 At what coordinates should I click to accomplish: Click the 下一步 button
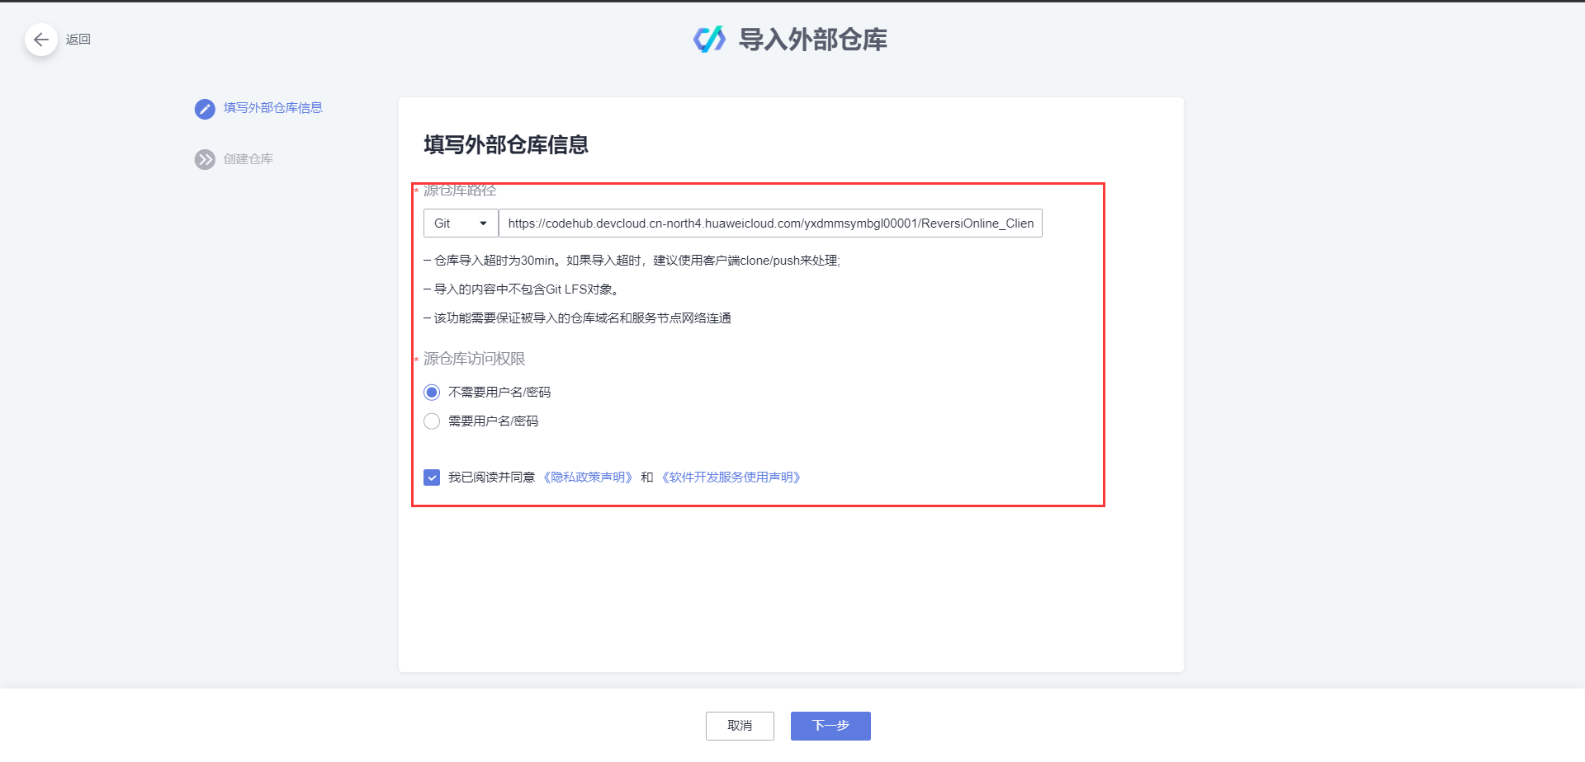tap(830, 726)
